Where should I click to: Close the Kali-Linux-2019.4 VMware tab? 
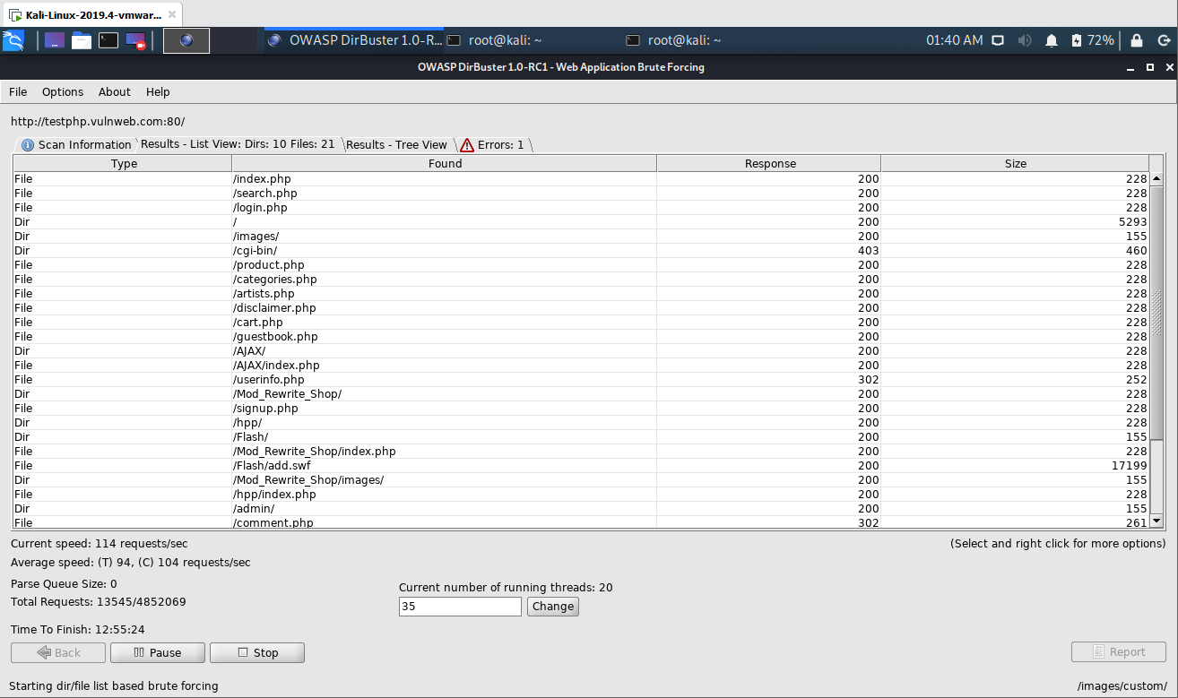tap(172, 15)
